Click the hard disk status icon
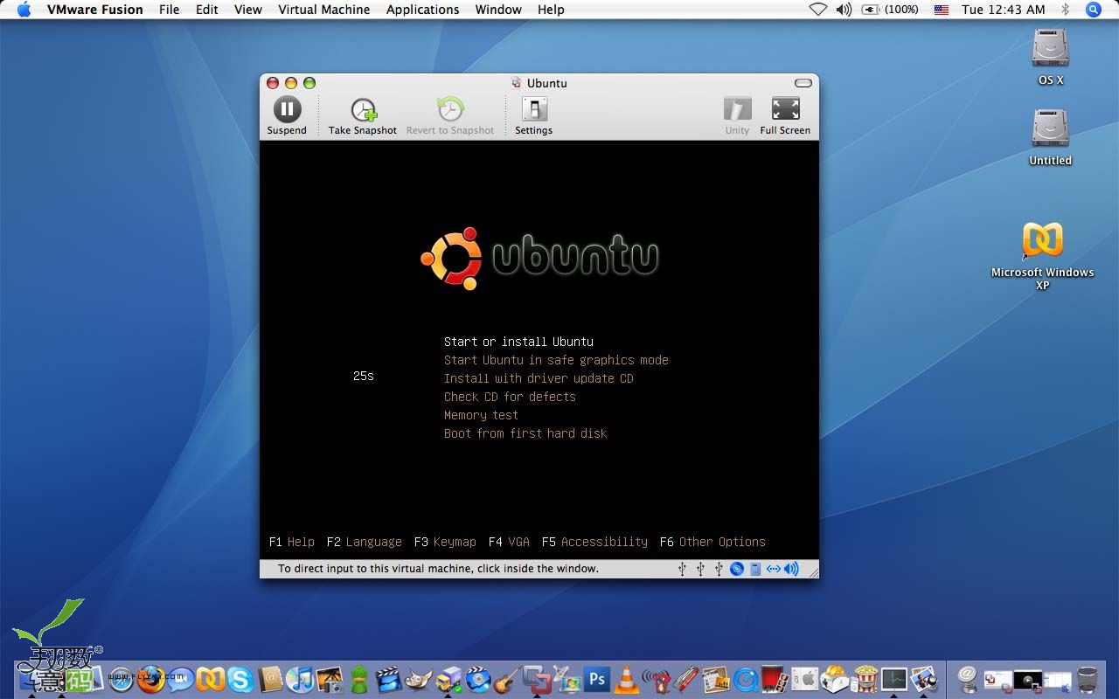 click(x=755, y=569)
